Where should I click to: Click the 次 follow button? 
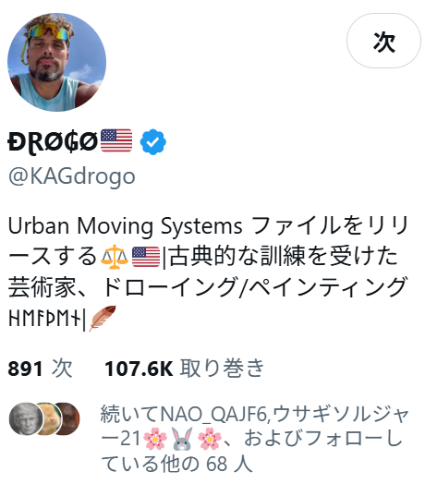(x=383, y=41)
